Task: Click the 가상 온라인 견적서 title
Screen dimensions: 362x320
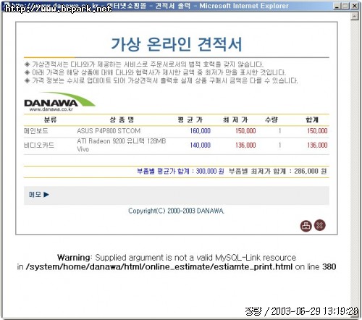Action: coord(177,44)
